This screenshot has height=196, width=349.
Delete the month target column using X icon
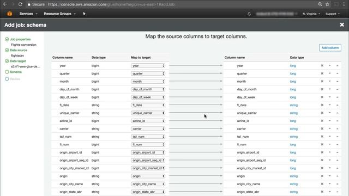[x=322, y=81]
